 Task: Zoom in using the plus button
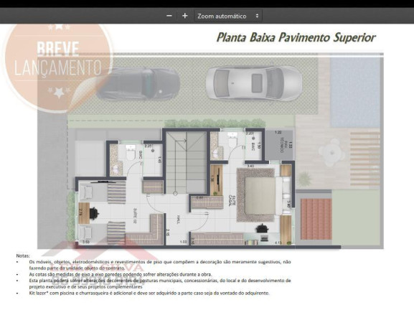[185, 16]
